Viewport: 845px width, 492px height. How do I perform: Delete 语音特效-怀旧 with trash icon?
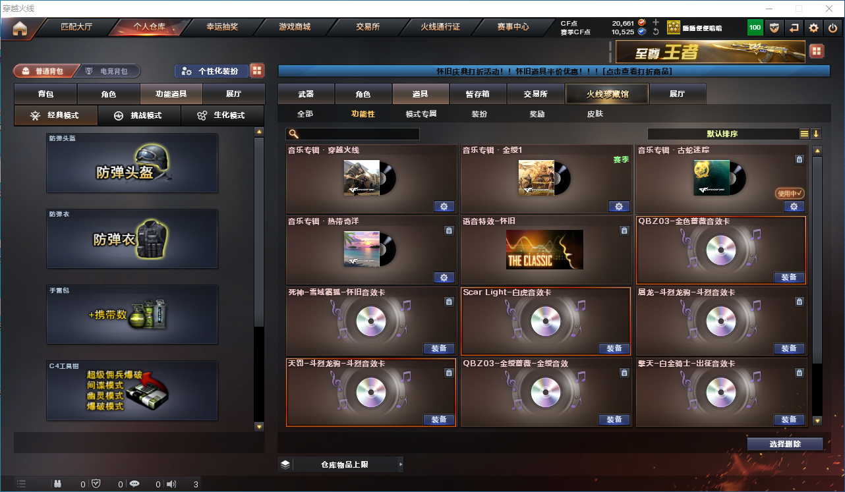pyautogui.click(x=624, y=231)
